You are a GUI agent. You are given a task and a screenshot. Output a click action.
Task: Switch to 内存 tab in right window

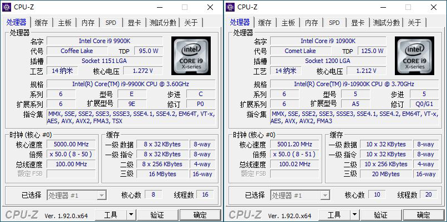[x=311, y=23]
